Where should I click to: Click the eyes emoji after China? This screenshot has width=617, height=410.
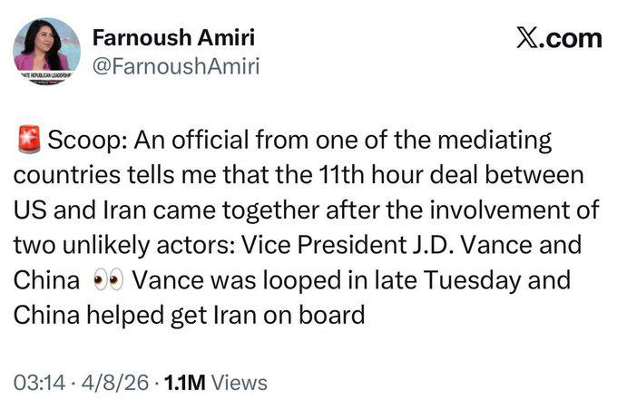pos(107,280)
